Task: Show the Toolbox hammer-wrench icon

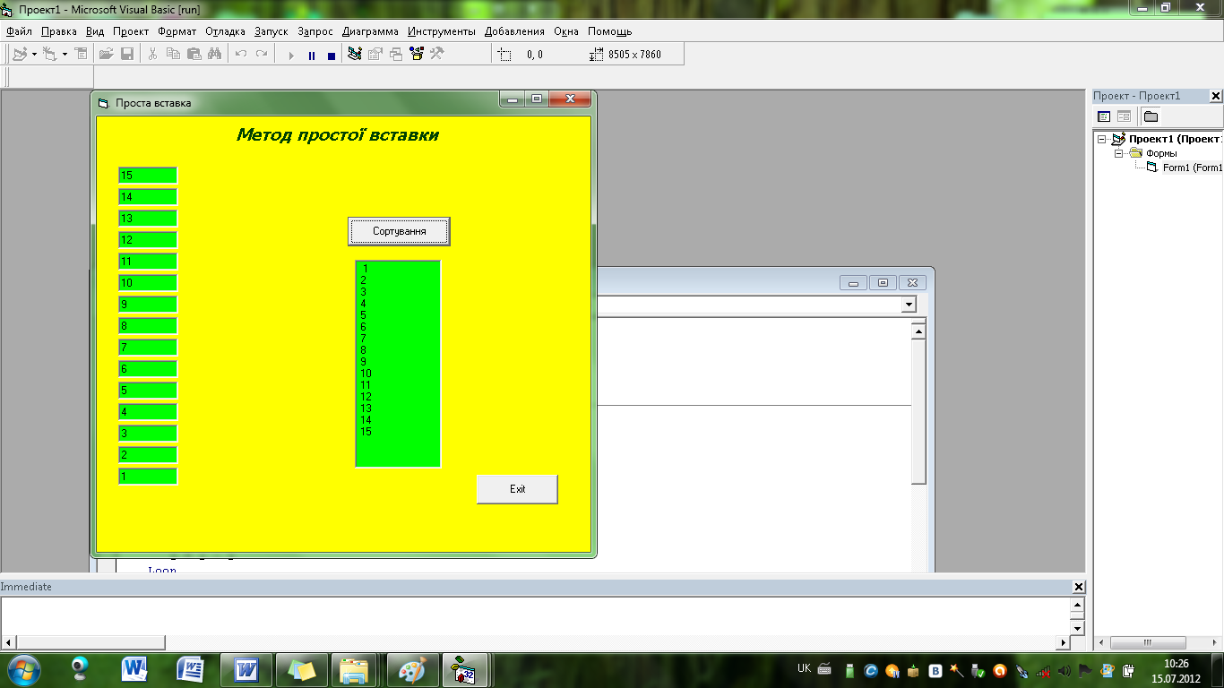Action: pos(437,54)
